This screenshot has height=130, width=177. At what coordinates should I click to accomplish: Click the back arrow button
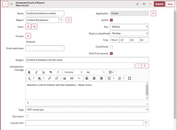pyautogui.click(x=6, y=4)
